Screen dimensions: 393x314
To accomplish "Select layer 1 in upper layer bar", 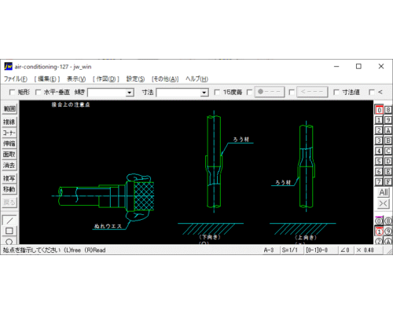I will (x=379, y=120).
